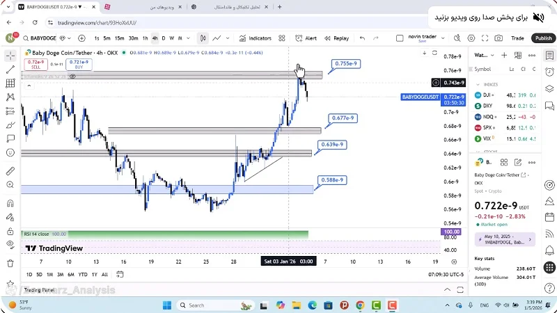The width and height of the screenshot is (557, 313).
Task: Click the Trade button
Action: tap(517, 38)
